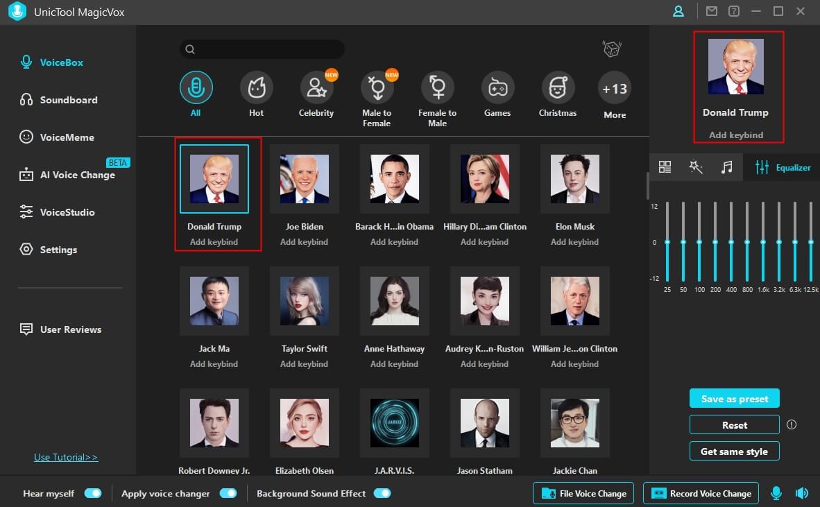Mute the microphone icon in bottom bar

click(776, 493)
